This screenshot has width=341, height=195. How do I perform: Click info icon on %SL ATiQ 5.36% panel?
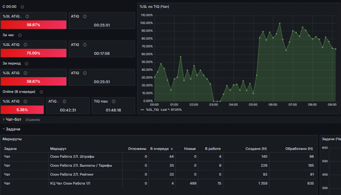25,101
